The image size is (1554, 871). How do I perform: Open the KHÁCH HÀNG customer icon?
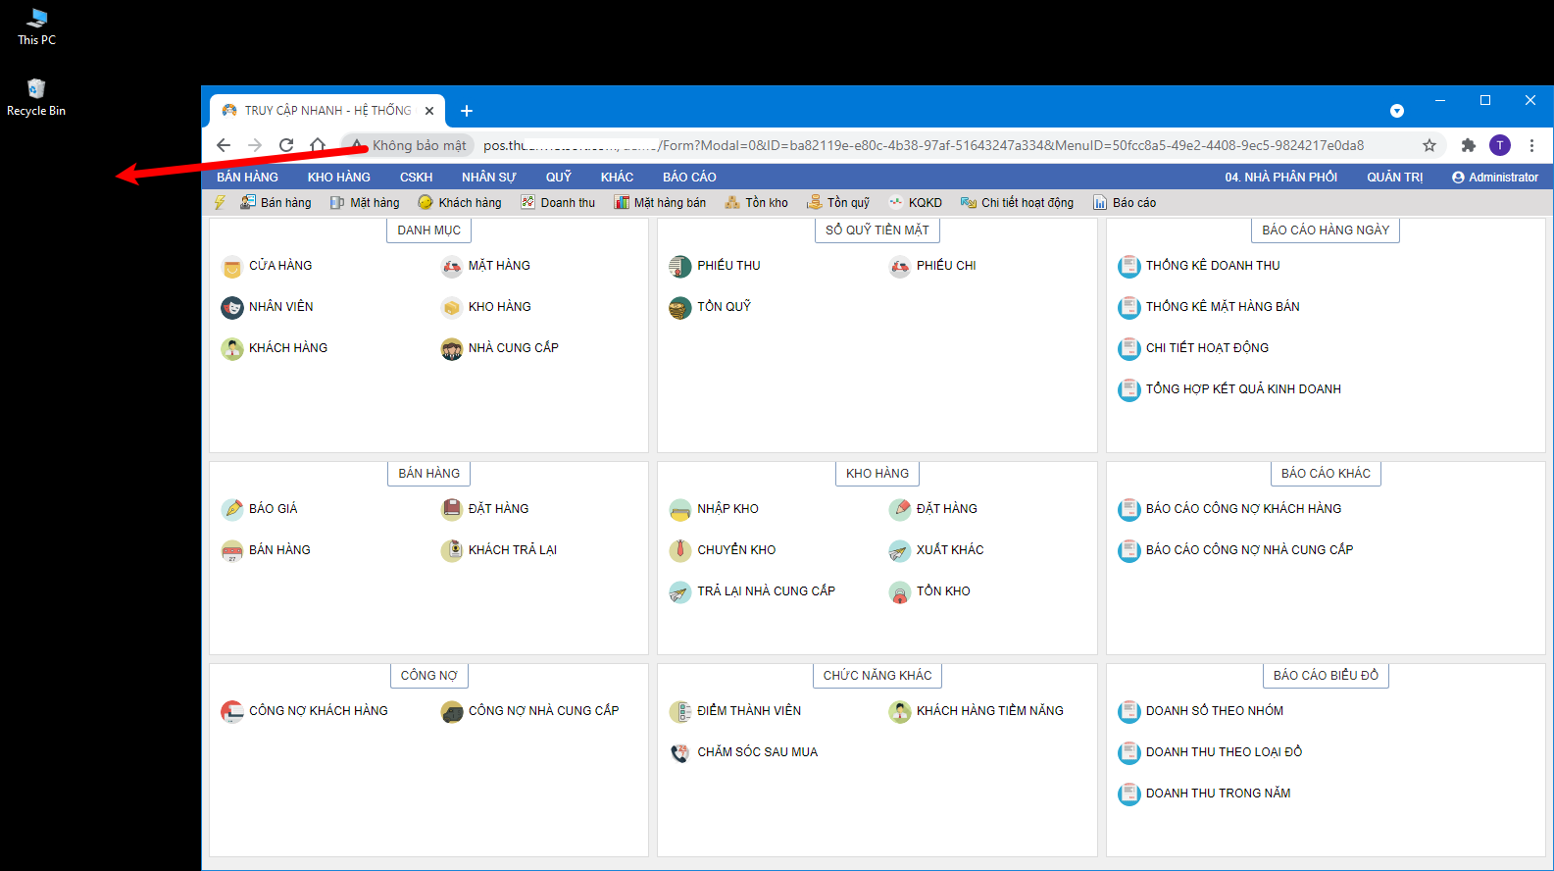click(232, 349)
